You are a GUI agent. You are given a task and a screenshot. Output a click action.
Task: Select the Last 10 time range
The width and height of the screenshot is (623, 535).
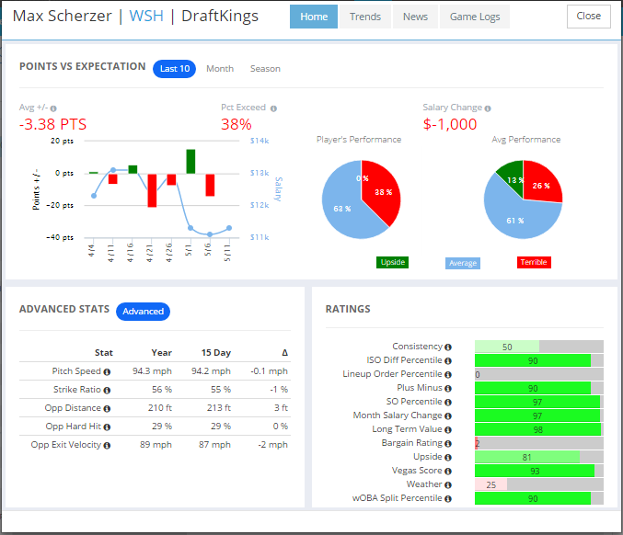click(x=175, y=69)
